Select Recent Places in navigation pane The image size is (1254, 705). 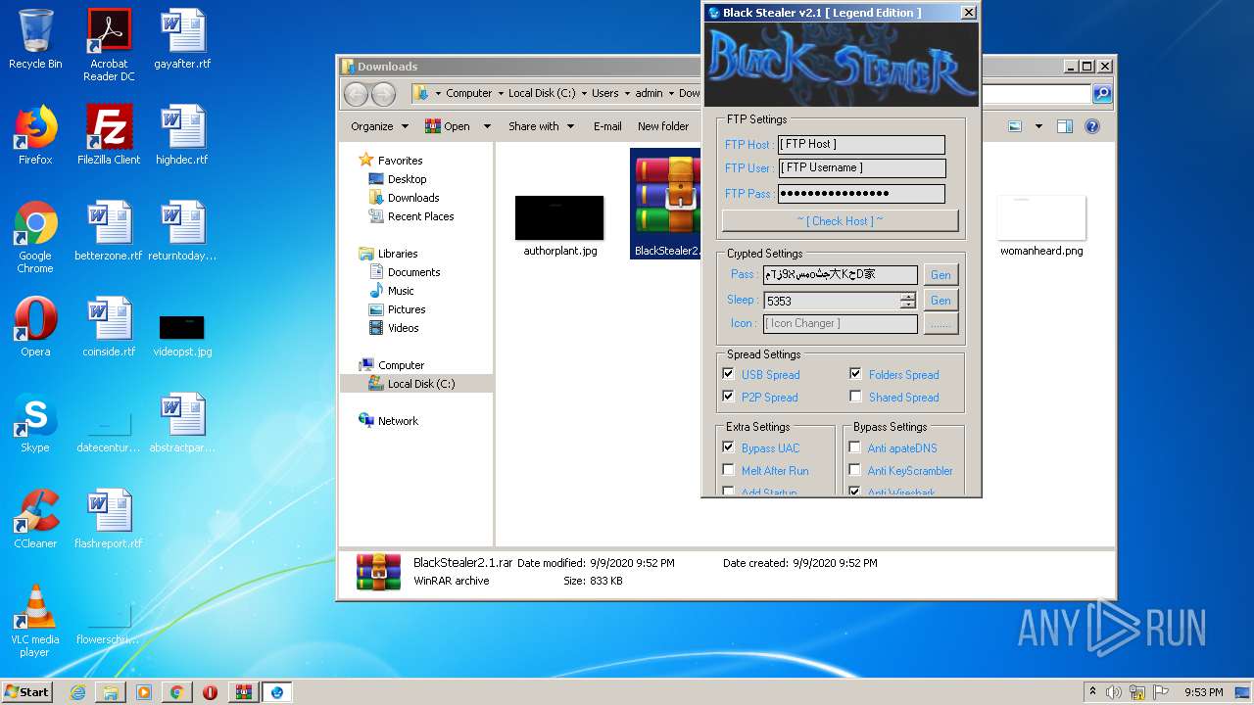click(420, 216)
